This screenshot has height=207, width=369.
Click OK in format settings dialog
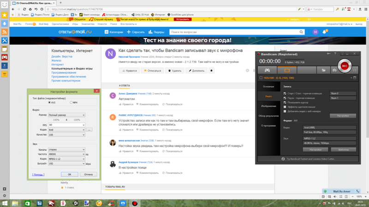[x=70, y=174]
